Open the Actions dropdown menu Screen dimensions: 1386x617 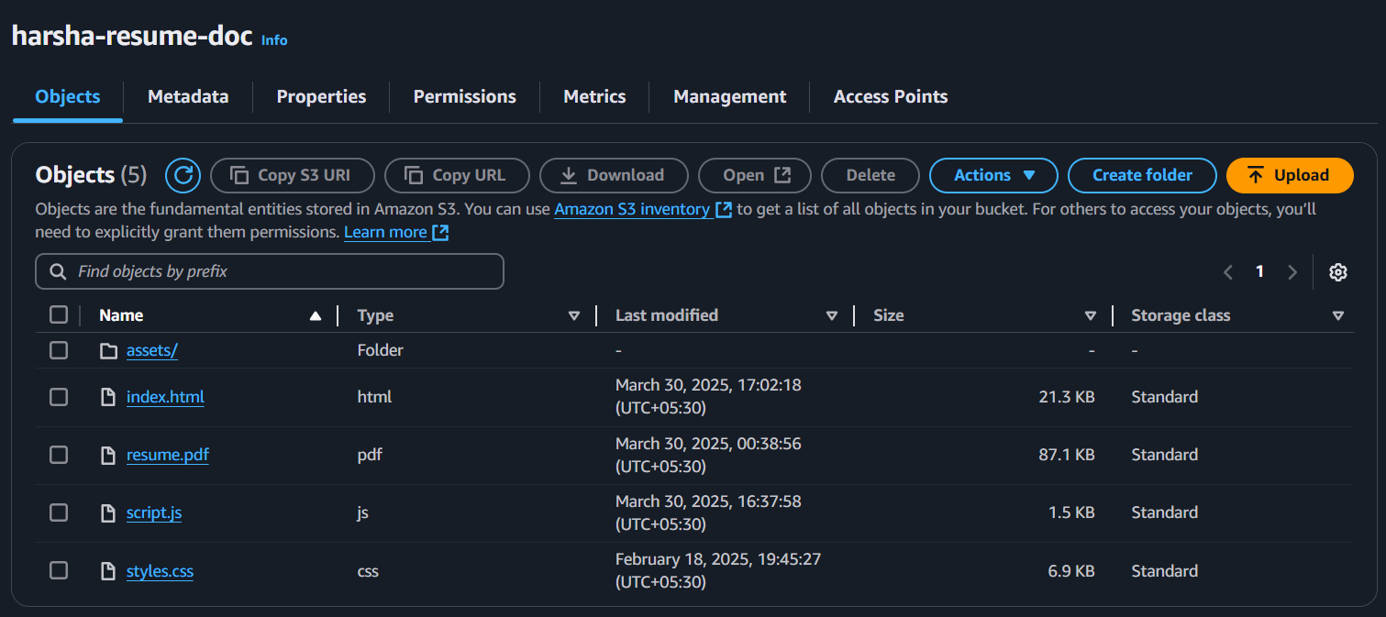click(993, 175)
